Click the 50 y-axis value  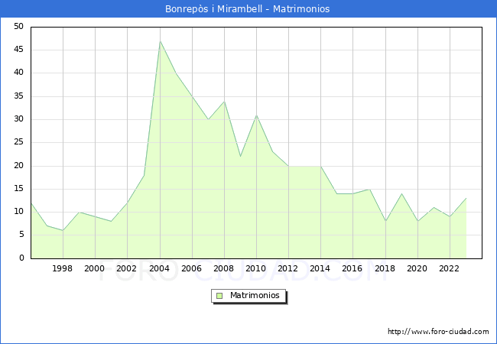tap(18, 27)
